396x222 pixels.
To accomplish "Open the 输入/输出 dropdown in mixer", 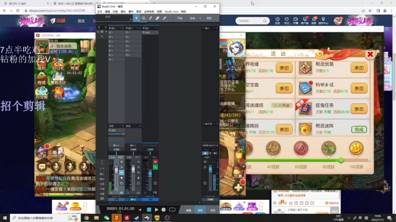I will pos(102,32).
